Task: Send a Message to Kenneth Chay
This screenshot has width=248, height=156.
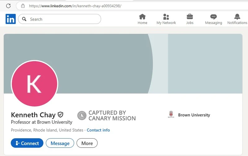Action: tap(60, 143)
